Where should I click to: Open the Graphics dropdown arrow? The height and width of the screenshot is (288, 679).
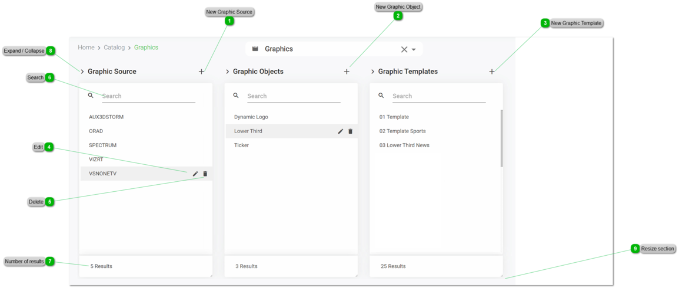(414, 49)
